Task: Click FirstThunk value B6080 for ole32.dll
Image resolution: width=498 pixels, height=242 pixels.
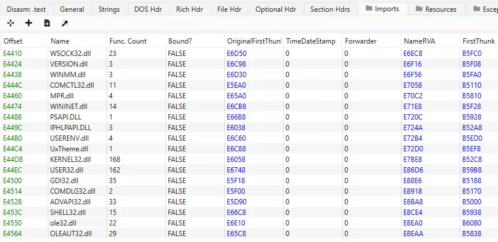Action: (472, 223)
